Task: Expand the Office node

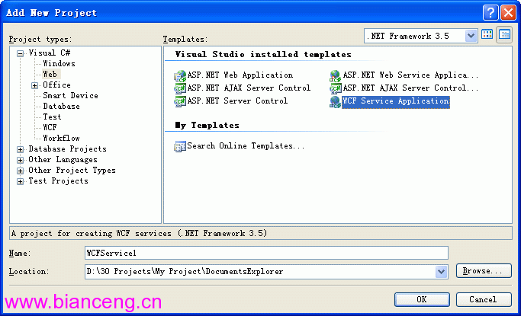Action: click(34, 85)
